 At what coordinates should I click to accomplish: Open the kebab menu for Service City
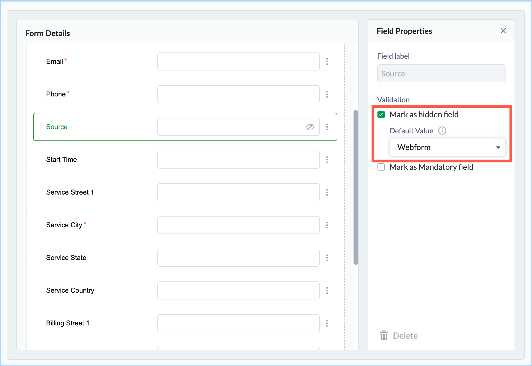[327, 225]
